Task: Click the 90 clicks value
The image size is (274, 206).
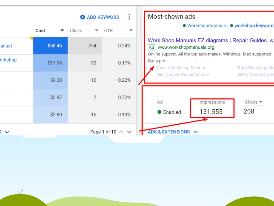Action: [x=93, y=63]
